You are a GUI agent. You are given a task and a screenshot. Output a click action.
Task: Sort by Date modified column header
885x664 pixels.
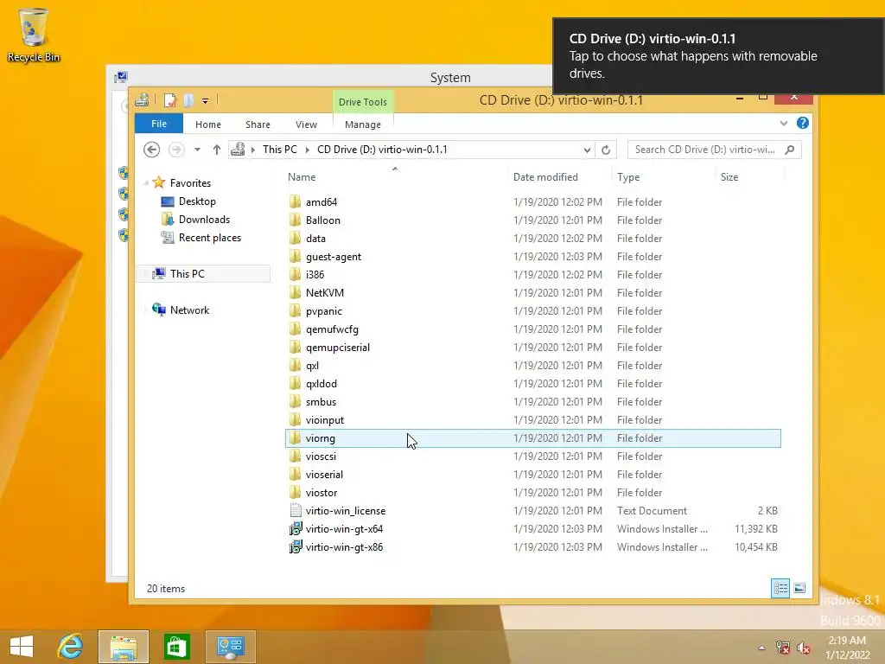(x=545, y=177)
